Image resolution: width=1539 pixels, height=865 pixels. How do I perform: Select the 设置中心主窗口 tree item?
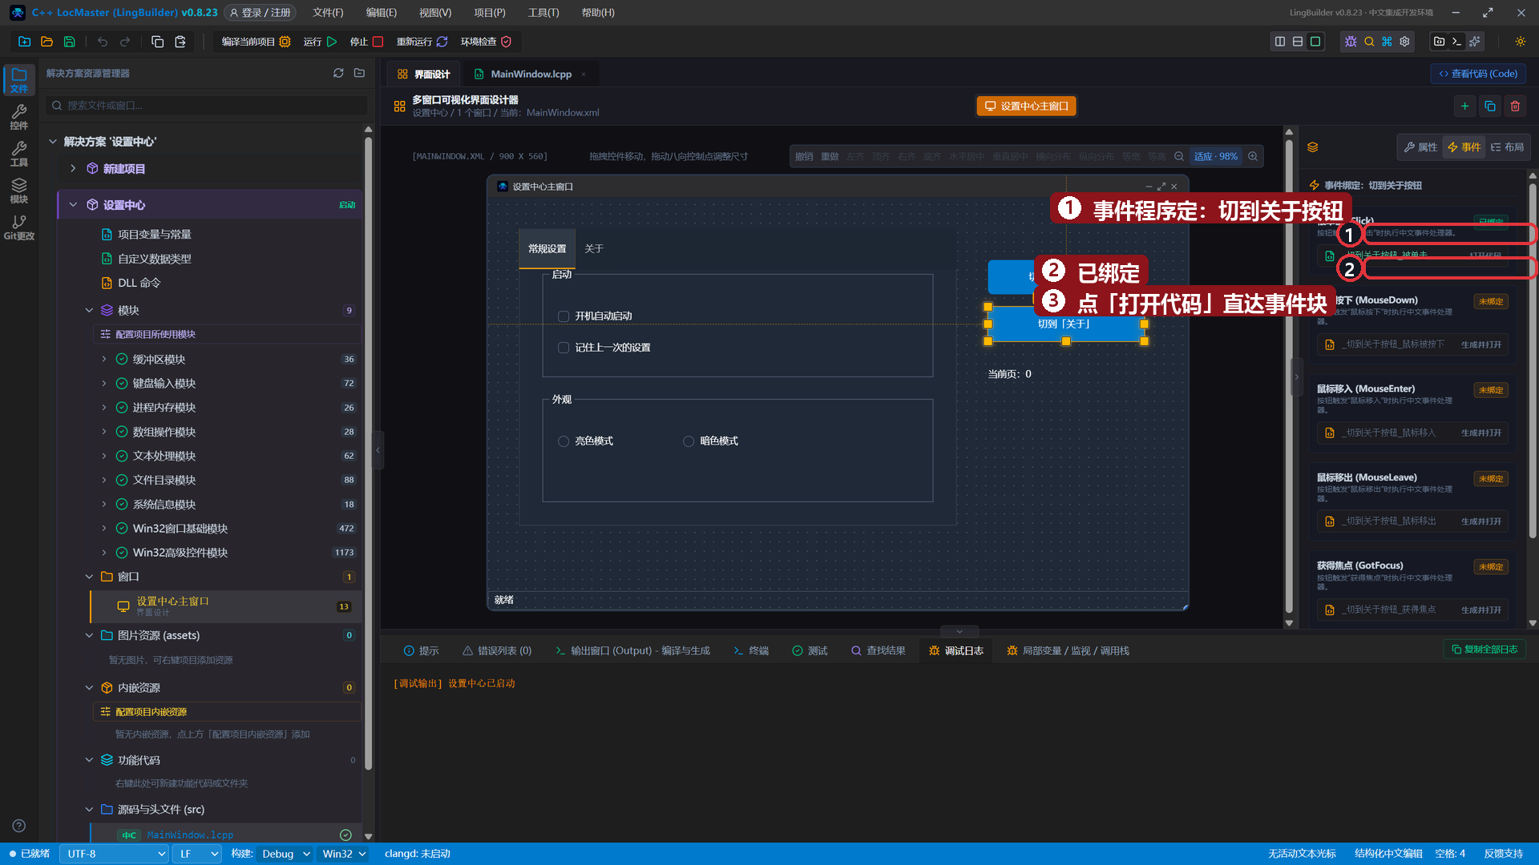coord(226,606)
